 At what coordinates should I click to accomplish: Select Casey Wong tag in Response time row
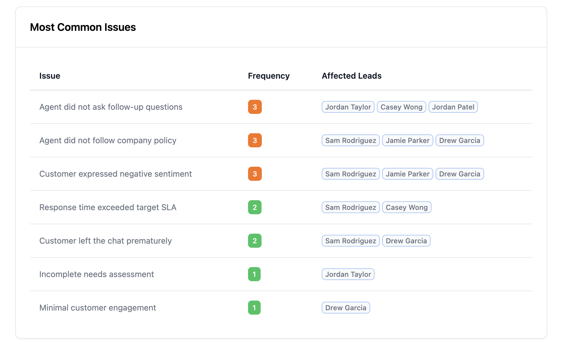(x=407, y=208)
